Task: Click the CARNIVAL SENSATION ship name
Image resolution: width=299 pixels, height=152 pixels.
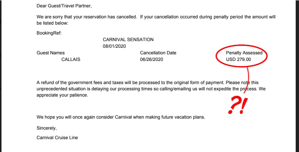Action: coord(128,40)
